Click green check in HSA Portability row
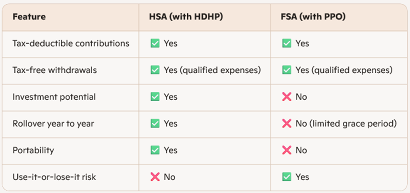This screenshot has height=193, width=410. [155, 150]
